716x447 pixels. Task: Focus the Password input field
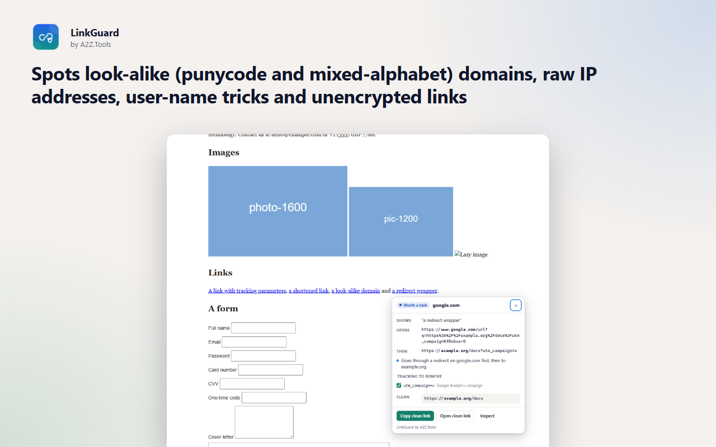click(x=263, y=356)
